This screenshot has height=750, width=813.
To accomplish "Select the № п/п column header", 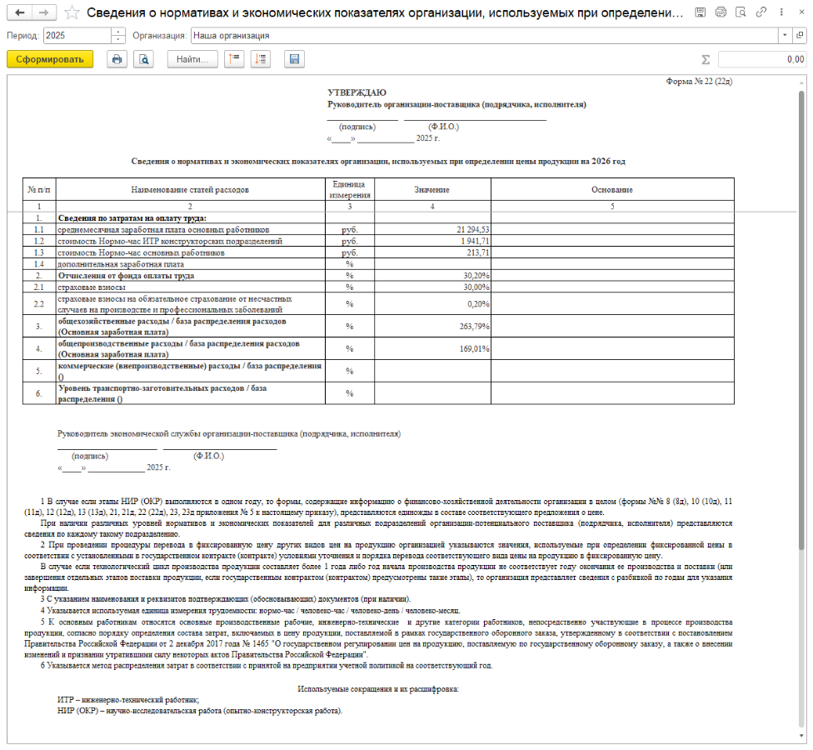I will coord(39,190).
